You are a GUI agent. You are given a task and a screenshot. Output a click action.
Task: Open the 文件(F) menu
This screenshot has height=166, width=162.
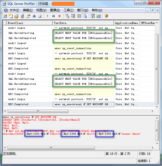14,10
